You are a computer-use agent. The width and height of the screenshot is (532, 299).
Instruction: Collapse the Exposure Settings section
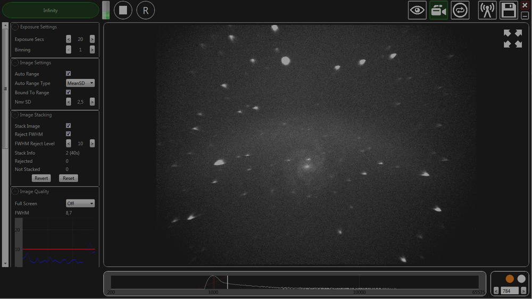click(x=15, y=27)
